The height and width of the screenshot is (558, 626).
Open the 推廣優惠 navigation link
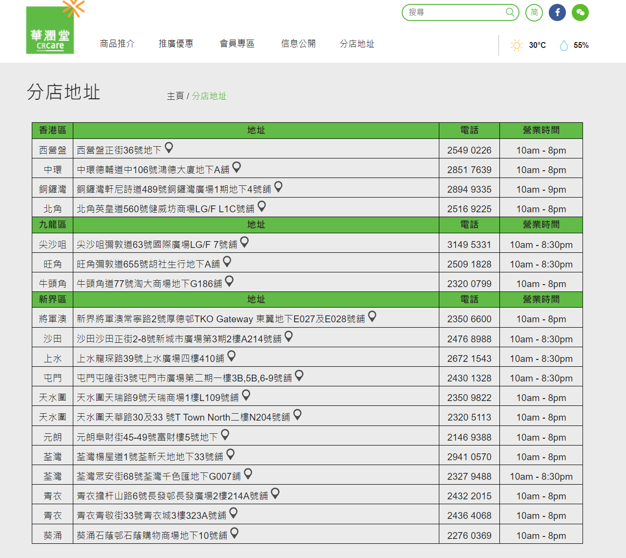point(176,44)
